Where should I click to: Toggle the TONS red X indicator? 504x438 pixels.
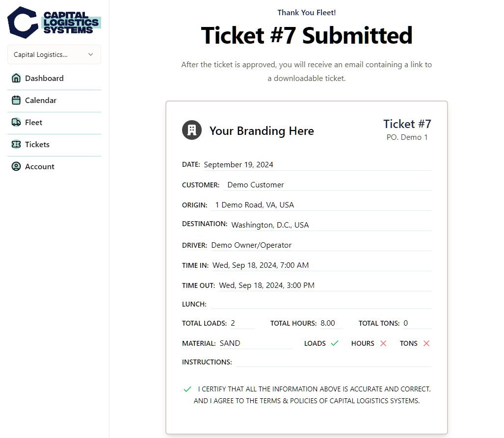(426, 343)
